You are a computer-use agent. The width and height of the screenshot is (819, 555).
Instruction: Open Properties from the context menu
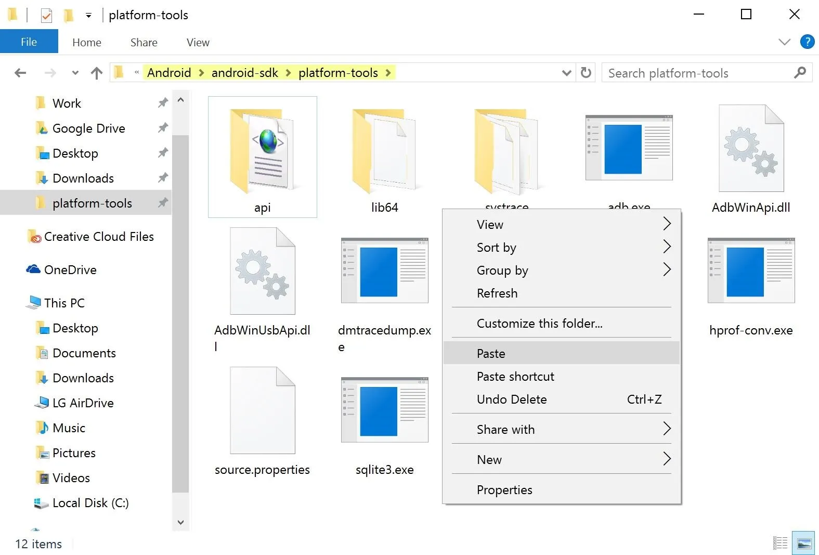[x=562, y=489]
